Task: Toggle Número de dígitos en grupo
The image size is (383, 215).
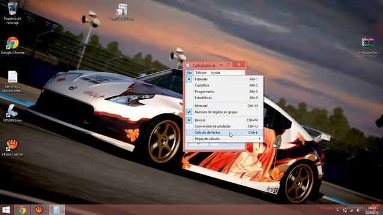Action: coord(224,112)
